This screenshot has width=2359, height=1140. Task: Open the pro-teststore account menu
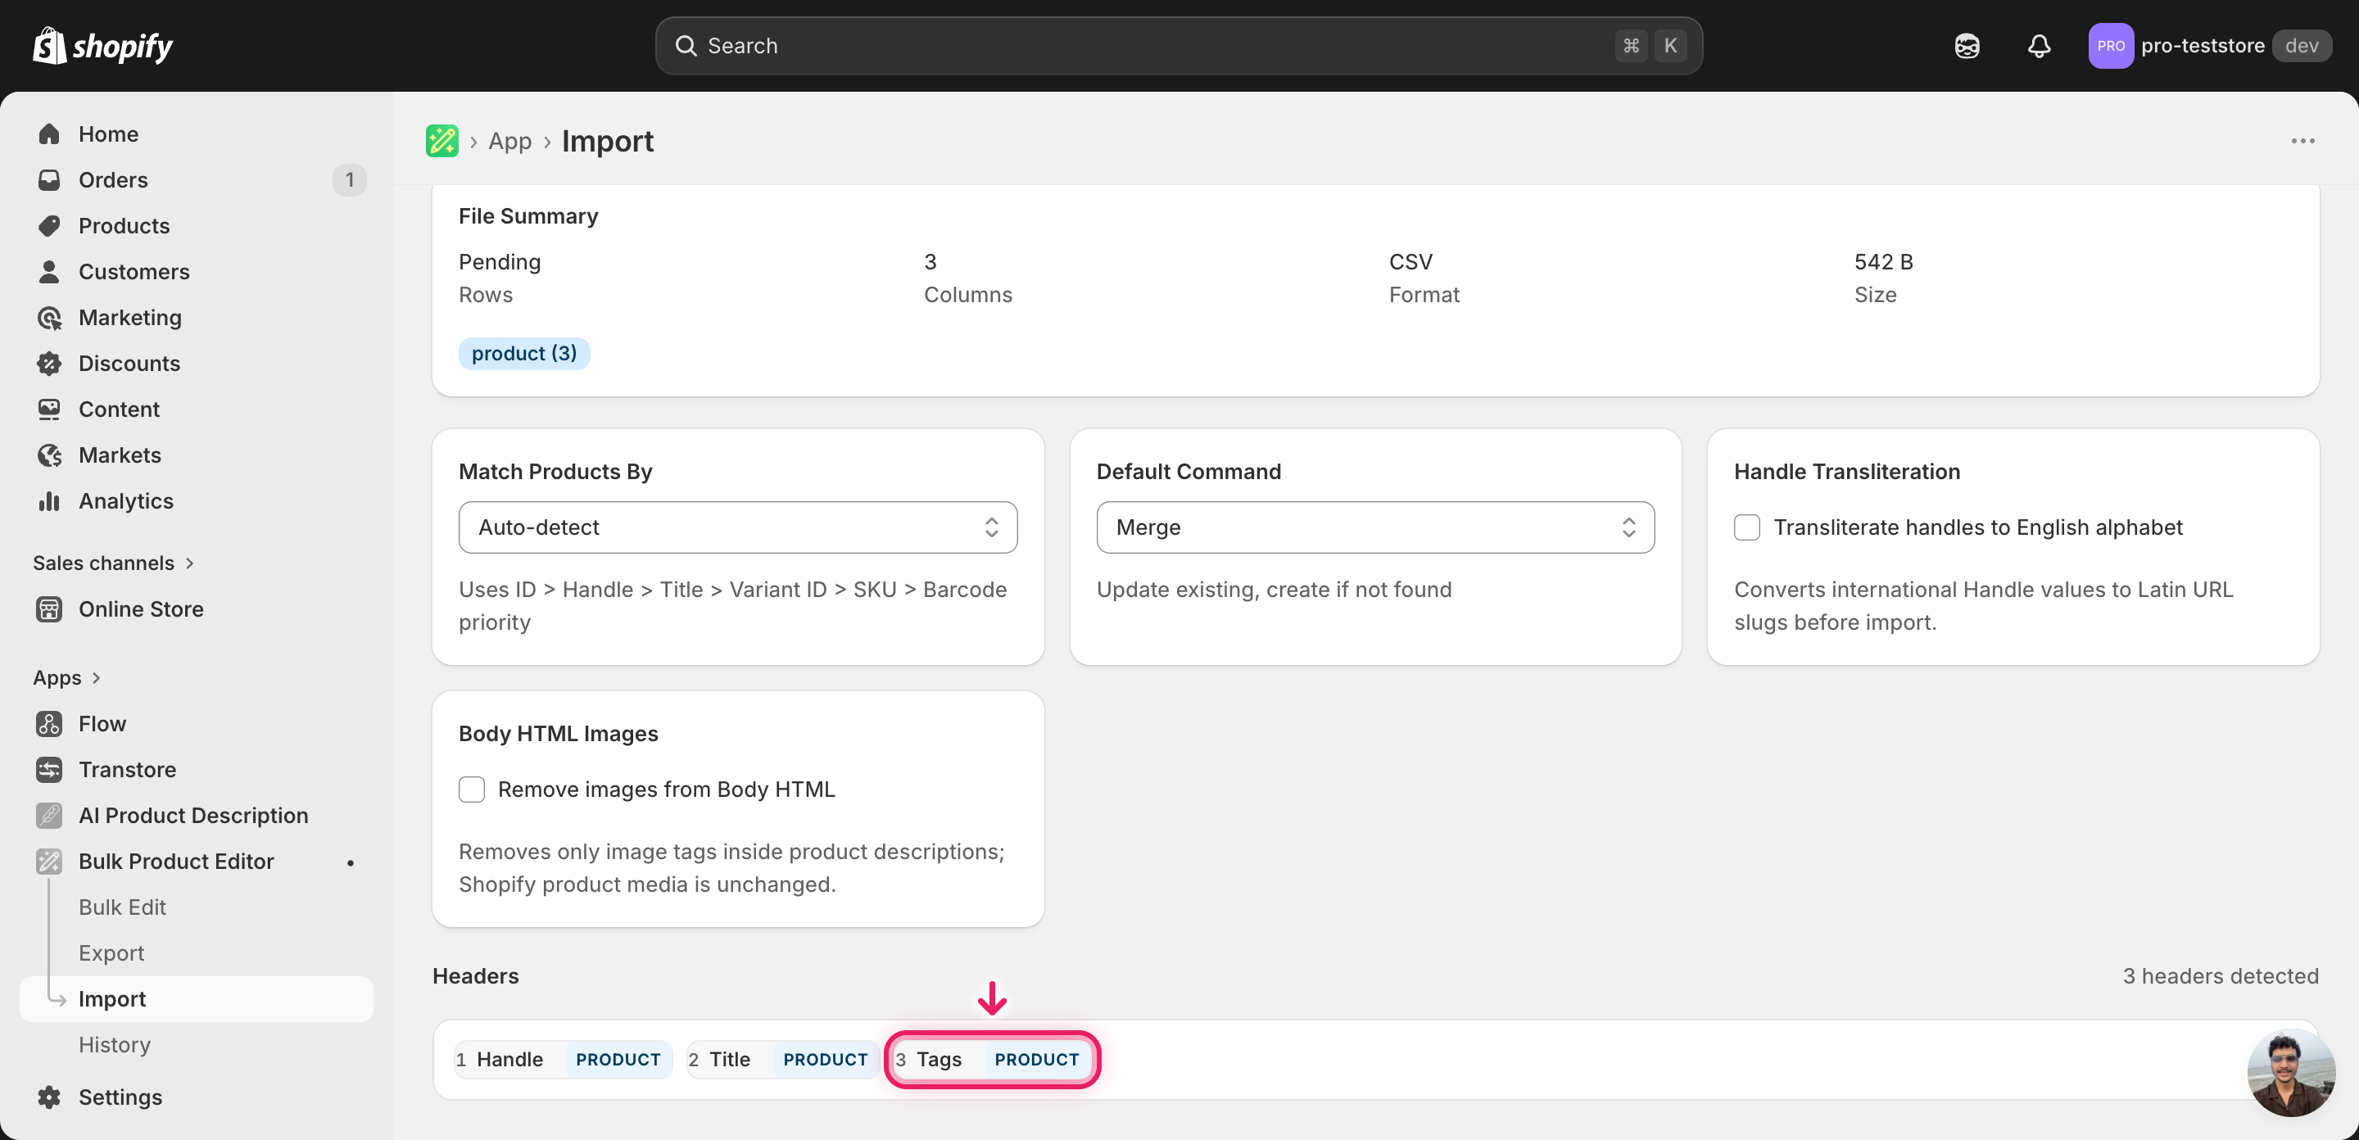[2210, 45]
